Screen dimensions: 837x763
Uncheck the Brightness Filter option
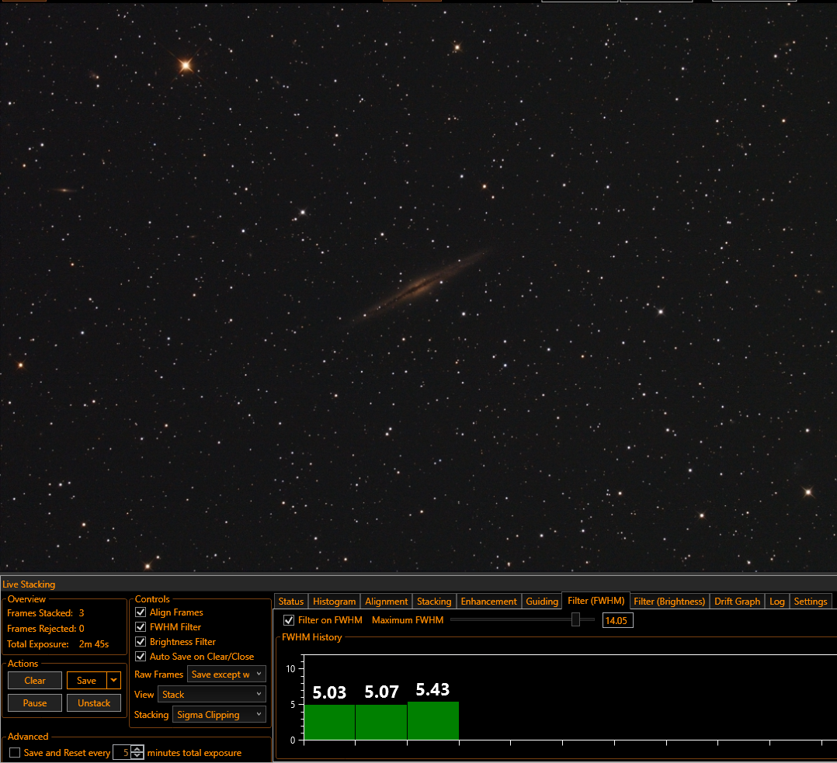tap(141, 641)
